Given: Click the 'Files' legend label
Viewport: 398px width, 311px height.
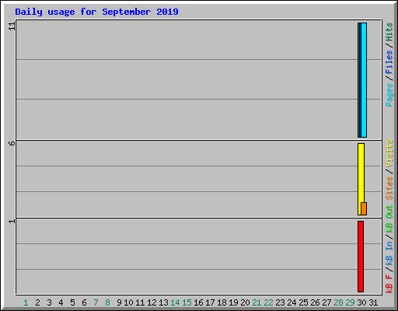Looking at the screenshot, I should pos(389,62).
